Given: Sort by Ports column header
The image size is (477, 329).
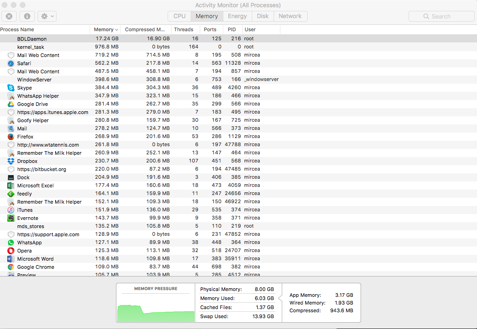Looking at the screenshot, I should point(212,29).
